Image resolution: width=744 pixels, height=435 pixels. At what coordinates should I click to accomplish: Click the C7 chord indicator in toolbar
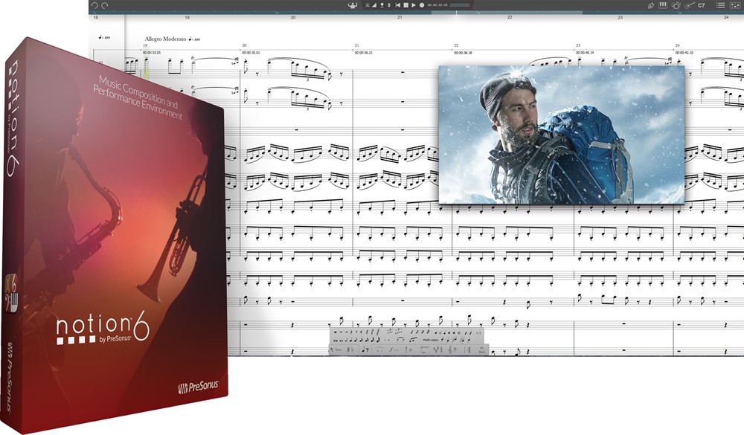pos(702,5)
